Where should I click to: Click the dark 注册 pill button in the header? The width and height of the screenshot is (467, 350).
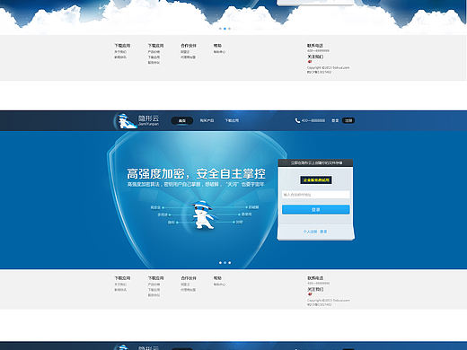click(348, 120)
